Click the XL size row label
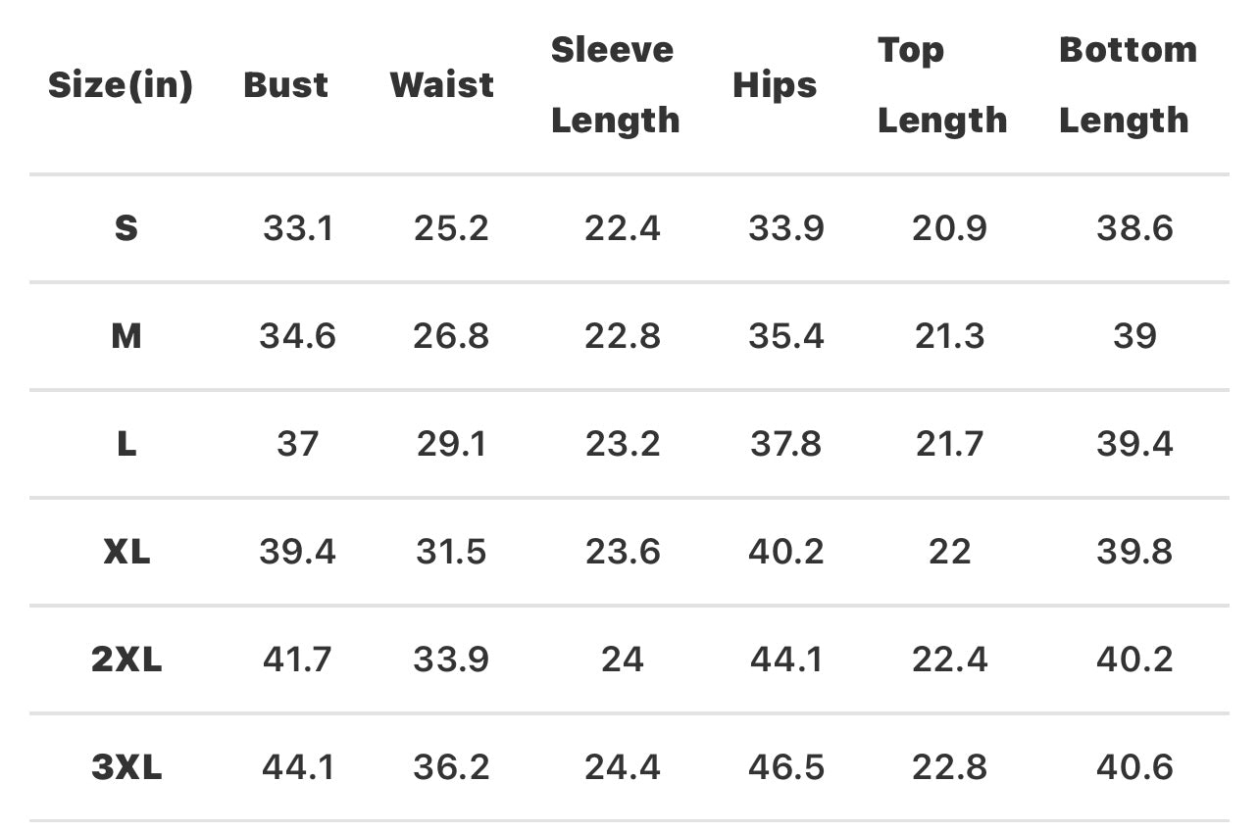Image resolution: width=1259 pixels, height=831 pixels. pyautogui.click(x=126, y=552)
